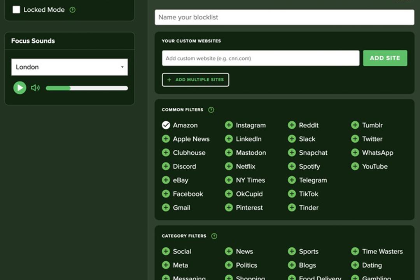Add Blogs category filter
This screenshot has width=420, height=280.
point(292,265)
